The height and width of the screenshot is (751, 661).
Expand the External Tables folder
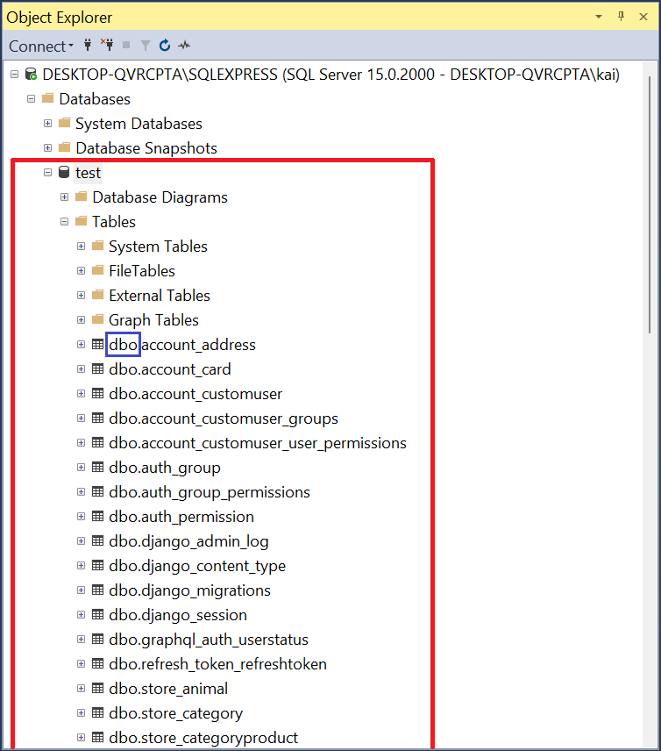pyautogui.click(x=82, y=295)
